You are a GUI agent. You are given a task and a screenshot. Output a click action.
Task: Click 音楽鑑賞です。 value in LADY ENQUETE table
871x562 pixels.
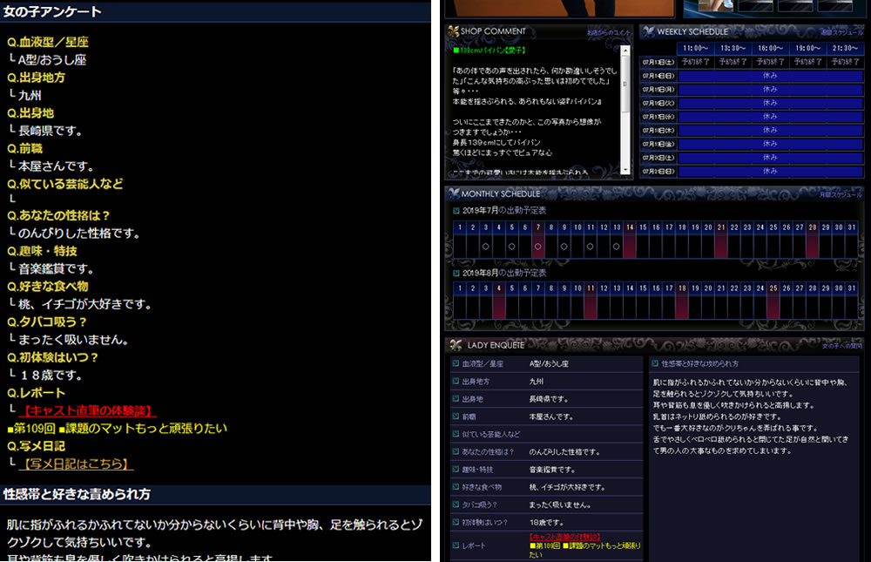[552, 469]
